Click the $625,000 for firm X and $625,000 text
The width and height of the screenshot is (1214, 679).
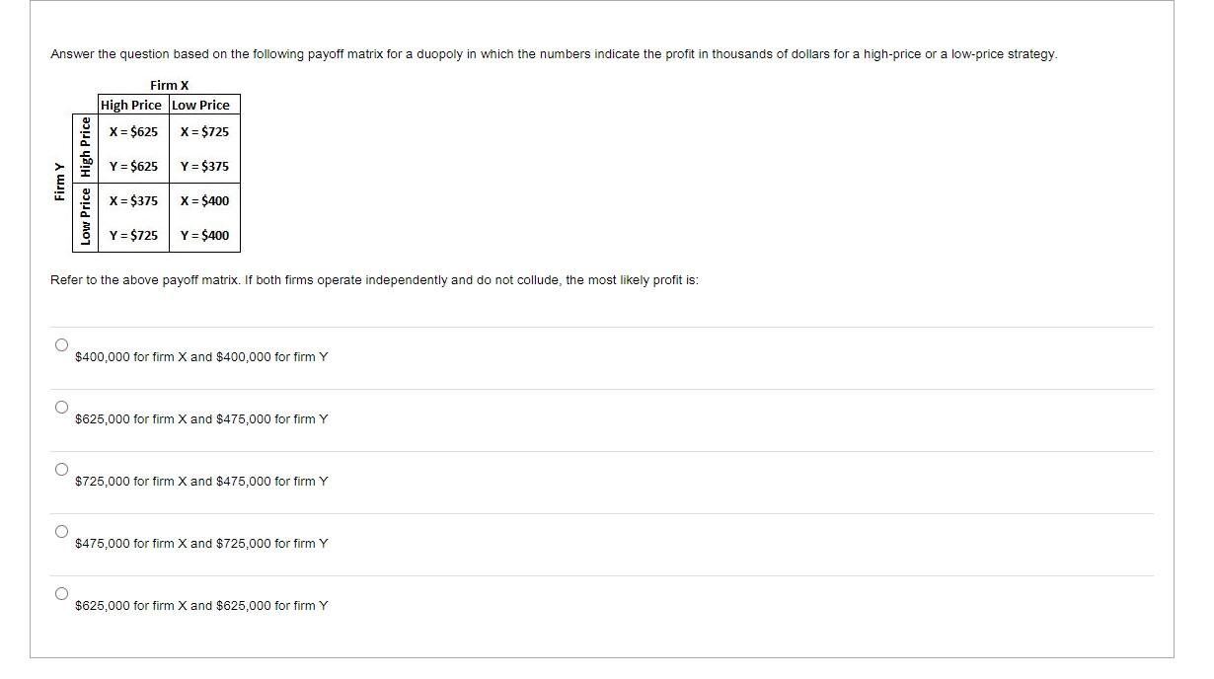[202, 605]
